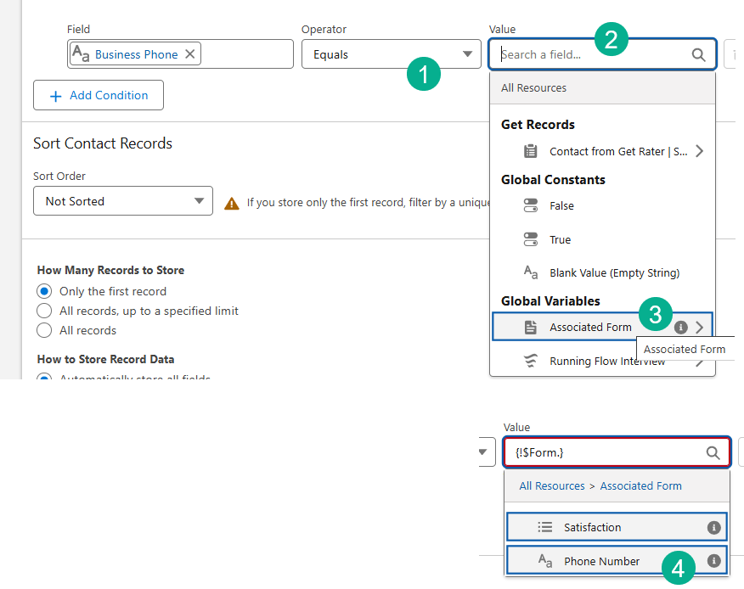Image resolution: width=744 pixels, height=589 pixels.
Task: Click the magnifier icon in {!$Form.} field
Action: 713,452
